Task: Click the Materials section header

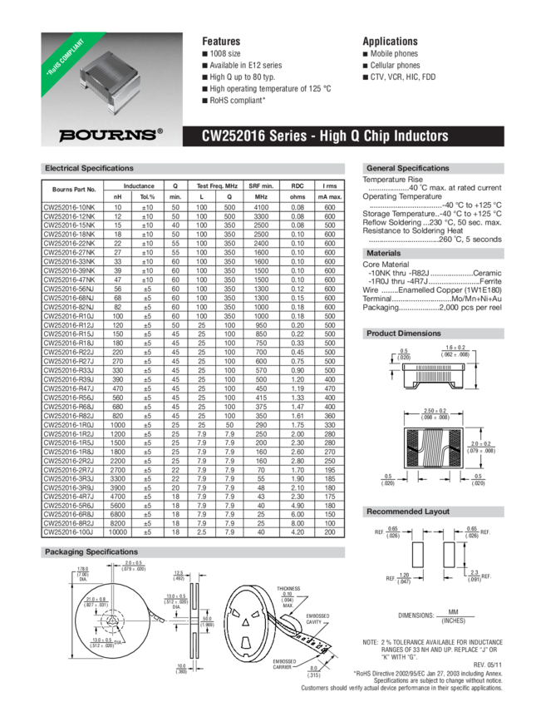Action: (x=433, y=254)
